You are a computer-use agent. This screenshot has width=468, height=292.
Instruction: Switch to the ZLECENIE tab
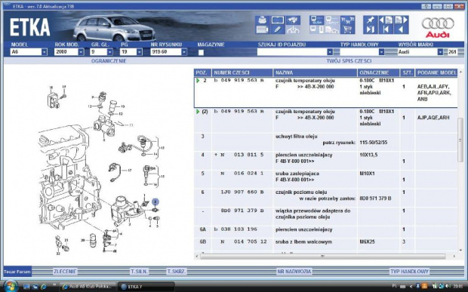[65, 272]
